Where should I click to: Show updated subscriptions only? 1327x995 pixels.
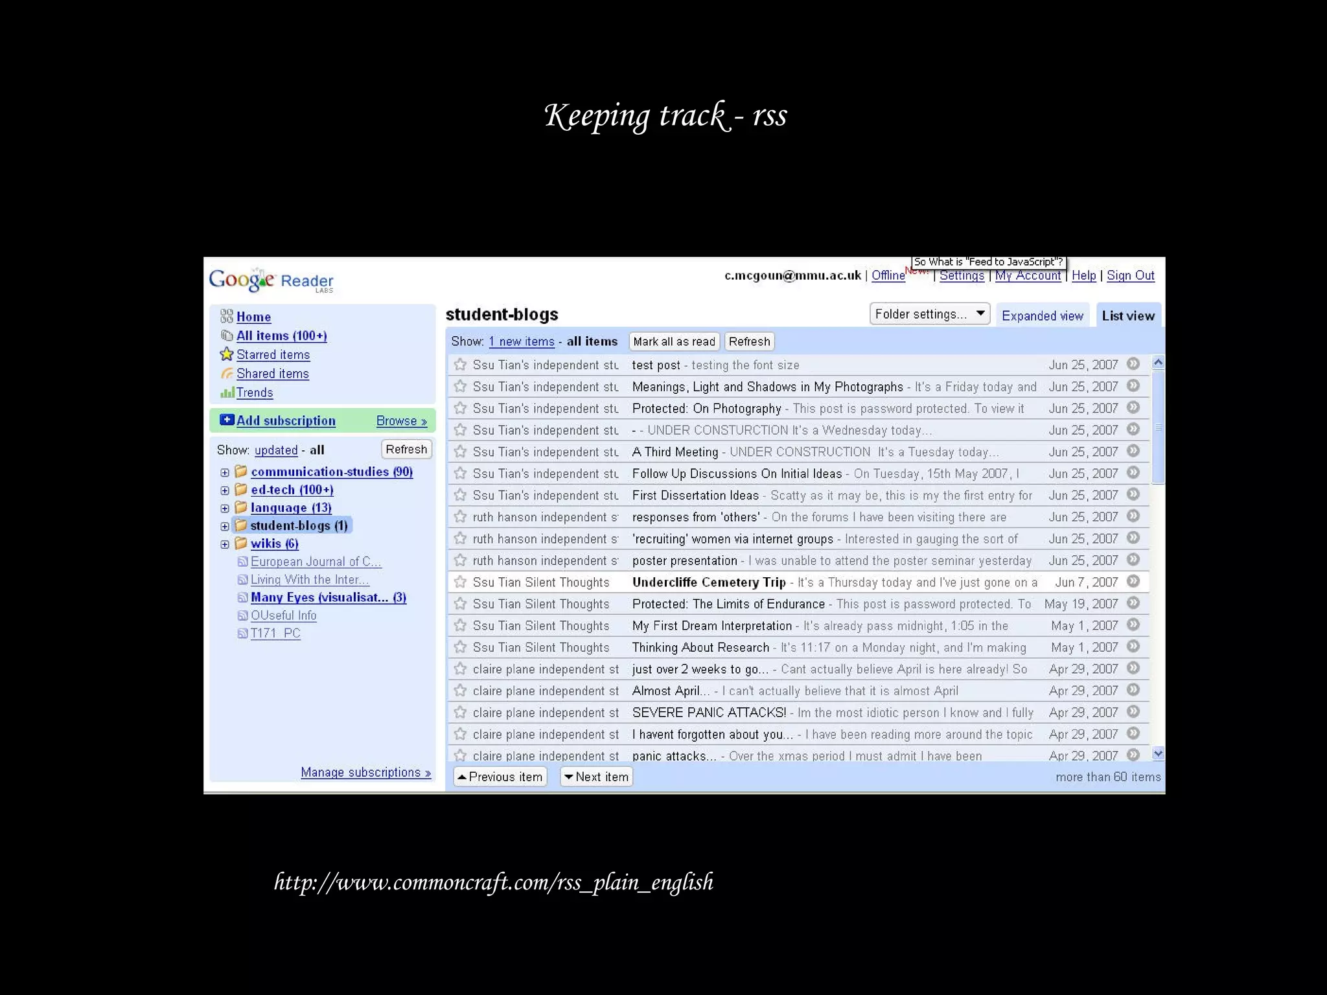click(x=276, y=450)
